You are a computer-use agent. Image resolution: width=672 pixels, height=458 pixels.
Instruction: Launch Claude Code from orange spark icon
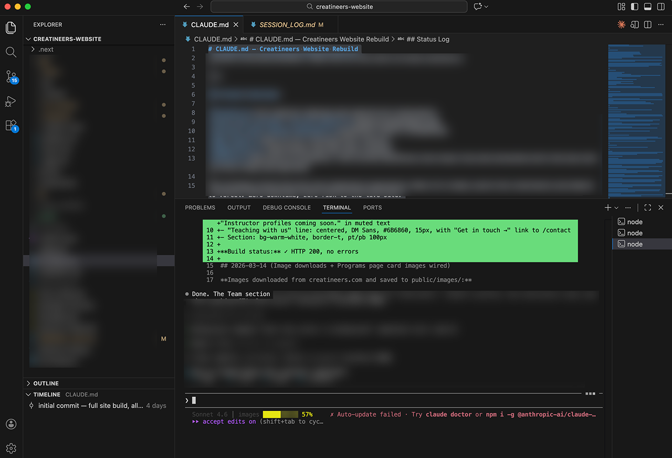pyautogui.click(x=622, y=25)
